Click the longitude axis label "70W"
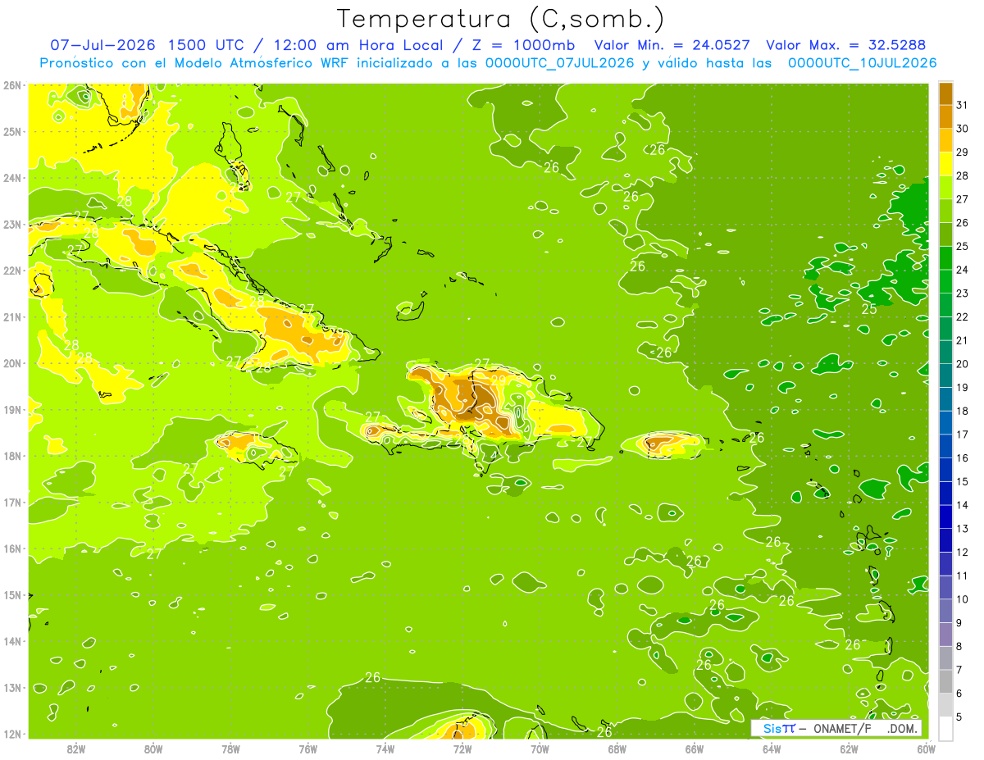Viewport: 984px width, 760px height. click(540, 748)
